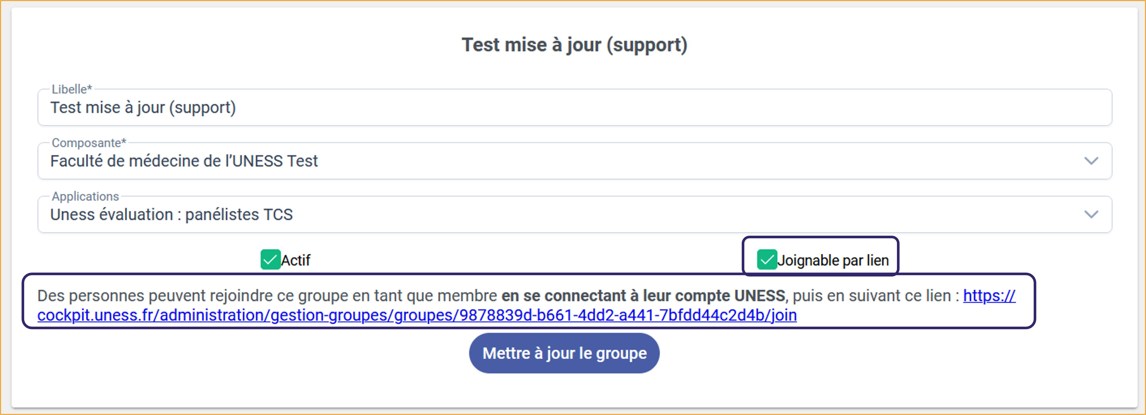Screen dimensions: 1146x415
Task: Click the 'Actif' checkbox label text
Action: (x=296, y=260)
